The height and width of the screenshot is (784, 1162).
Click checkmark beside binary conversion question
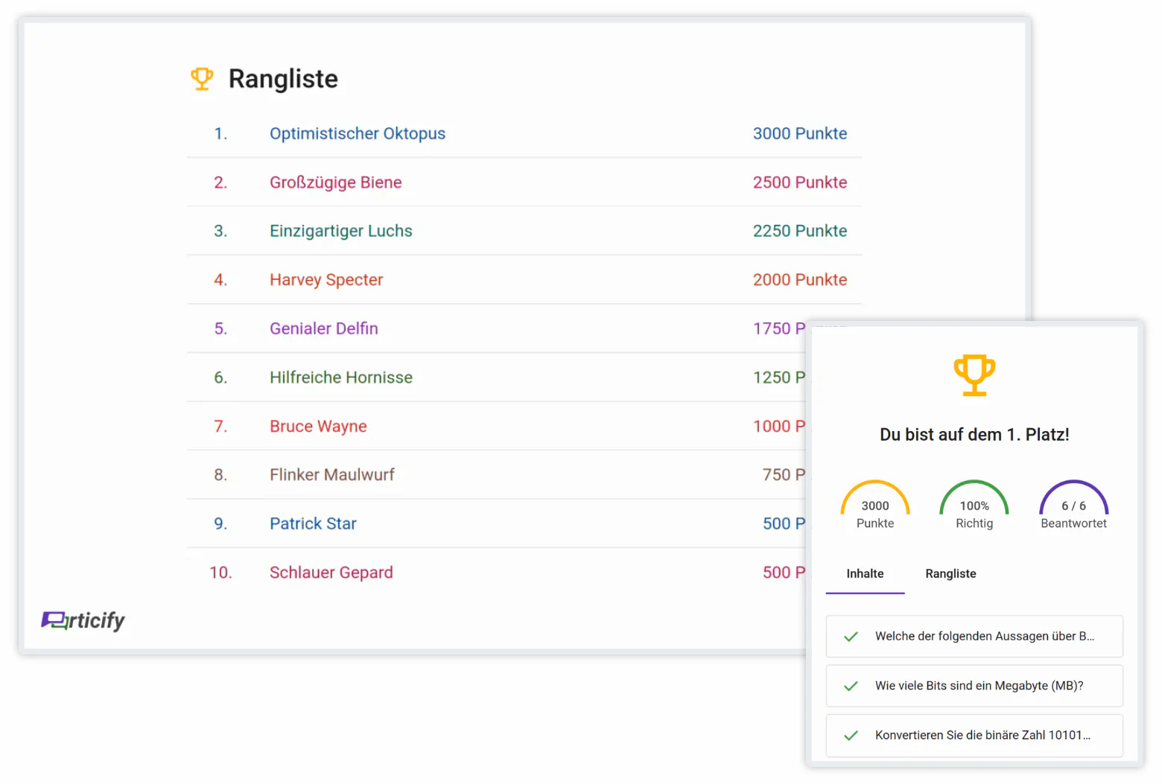pyautogui.click(x=851, y=736)
